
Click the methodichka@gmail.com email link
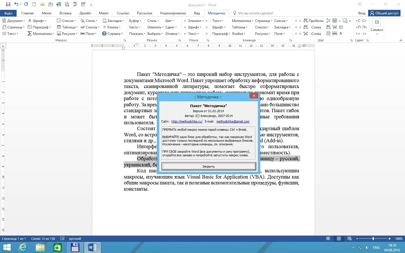[233, 121]
